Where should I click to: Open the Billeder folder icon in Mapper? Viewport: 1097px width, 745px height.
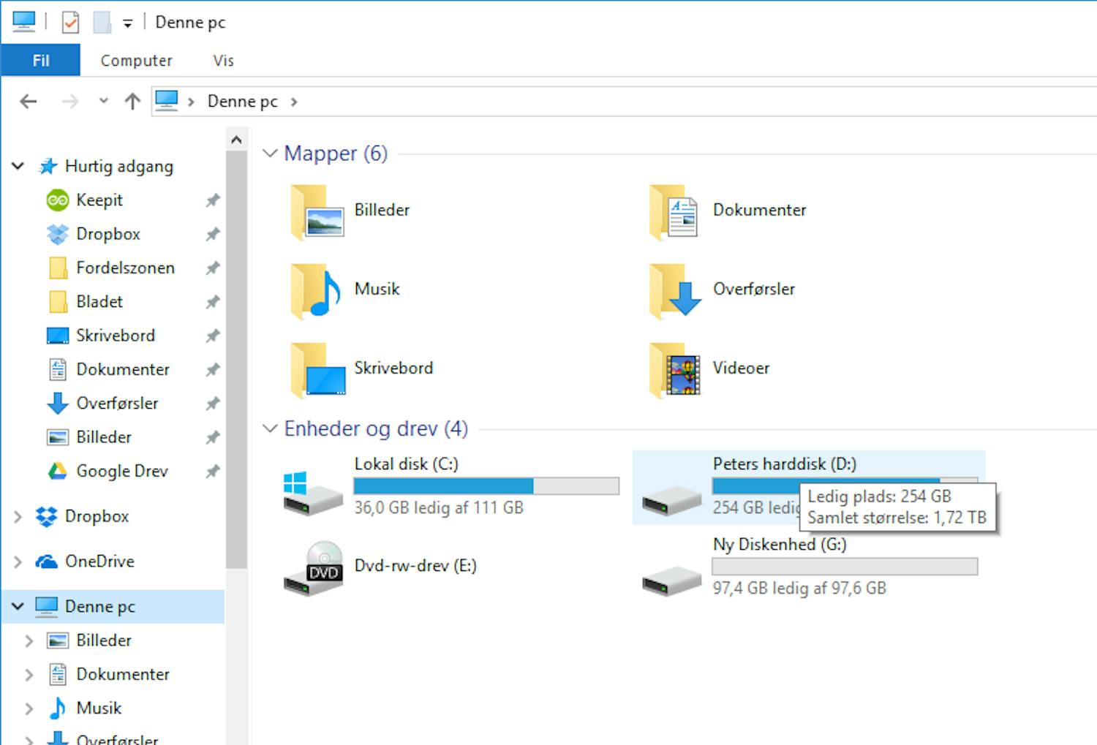click(x=317, y=212)
